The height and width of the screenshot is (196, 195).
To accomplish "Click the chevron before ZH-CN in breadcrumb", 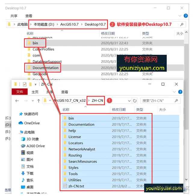I will pyautogui.click(x=89, y=101).
